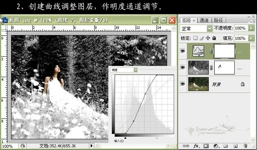
Task: Click the trash icon to delete the layer
Action: [x=245, y=146]
